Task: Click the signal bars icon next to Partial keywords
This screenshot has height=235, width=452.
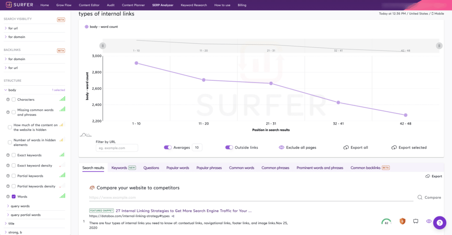Action: click(x=62, y=175)
